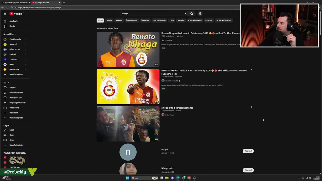Open Galatasaray subscription channel

point(15,70)
